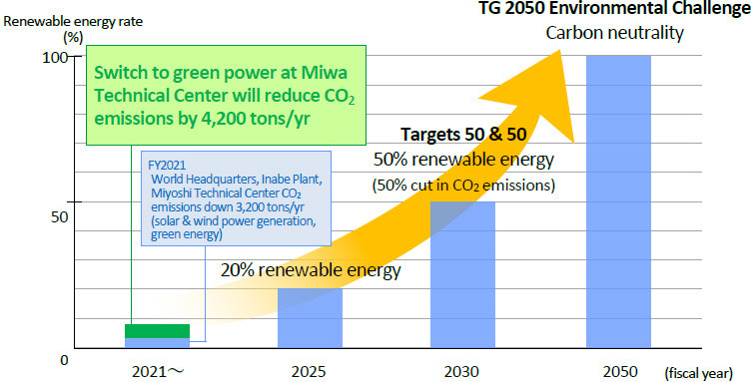Click the blue FY2021 callout box
The image size is (755, 382).
point(236,198)
